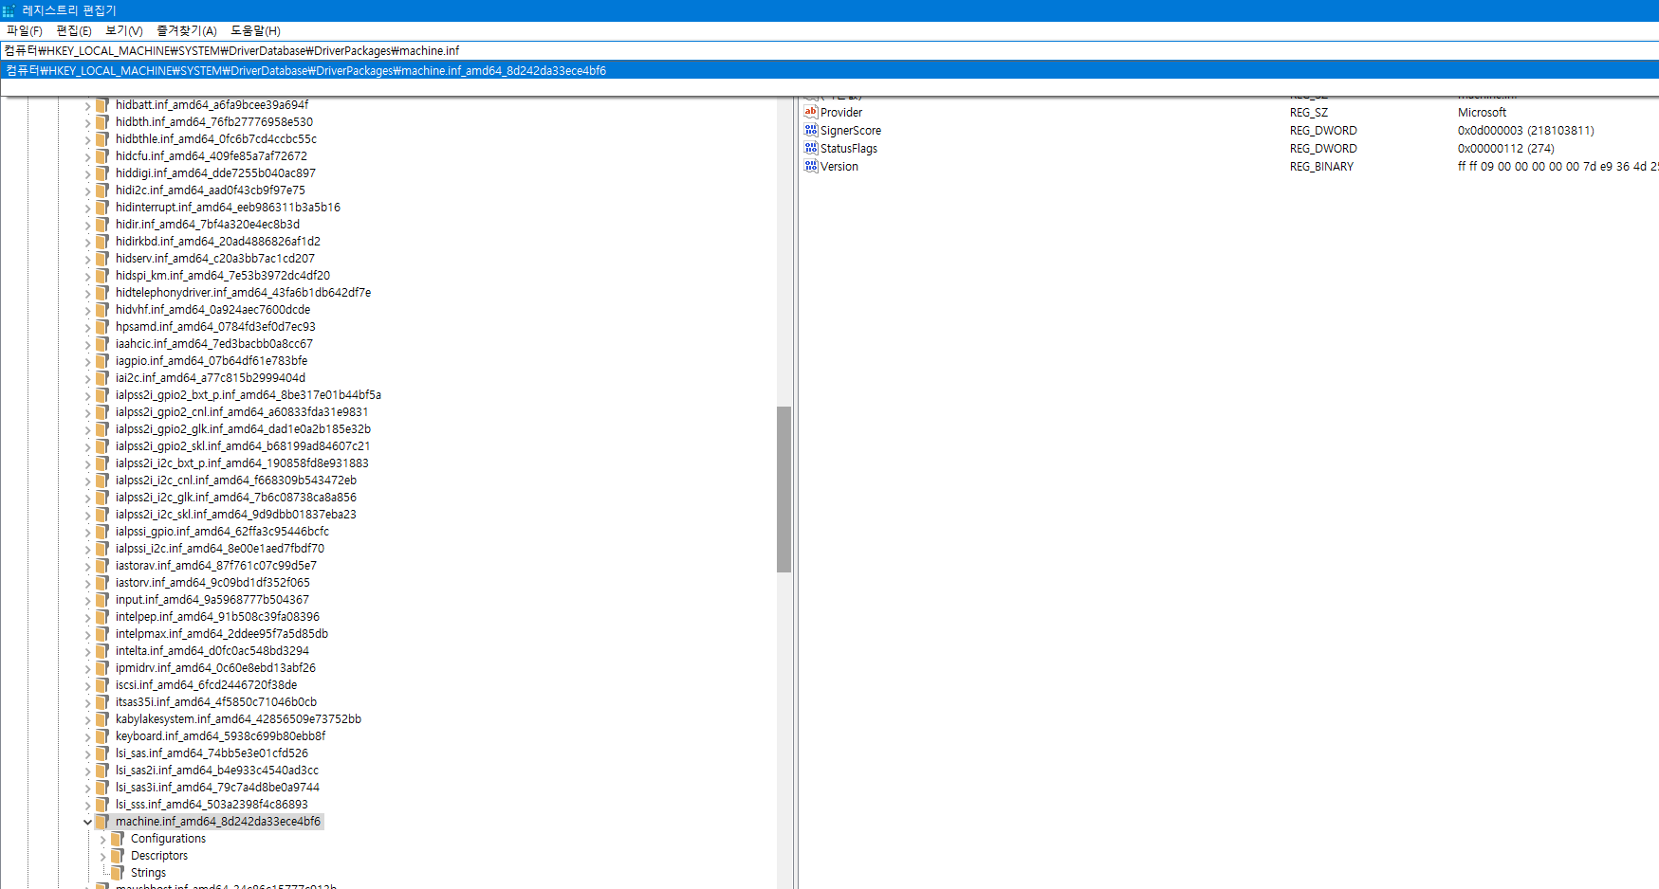This screenshot has height=889, width=1659.
Task: Click folder icon of iai2c.inf_amd64_a77c815b2999404d
Action: pyautogui.click(x=102, y=378)
